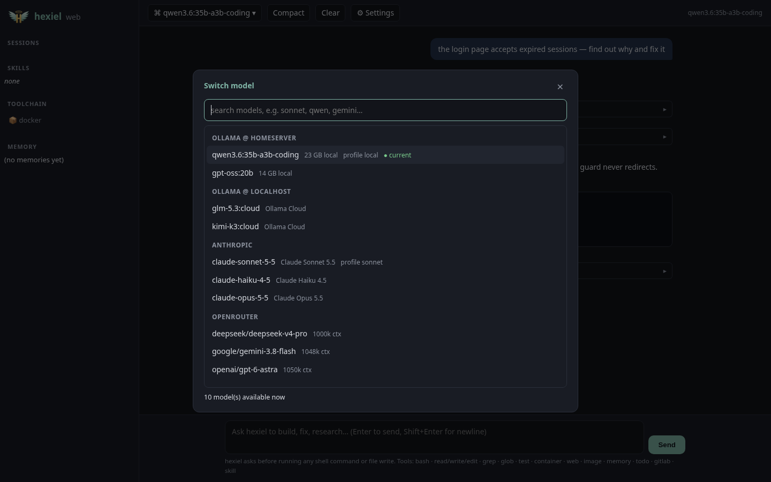This screenshot has width=771, height=482.
Task: Open the model dropdown in the top toolbar
Action: coord(205,13)
